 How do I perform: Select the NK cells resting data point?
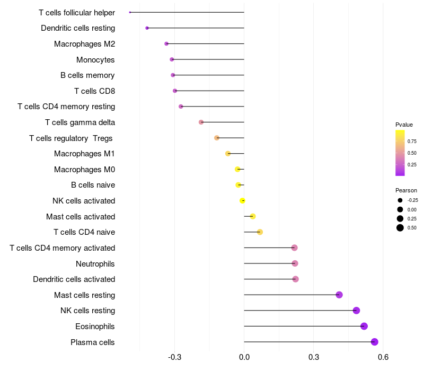(x=356, y=311)
